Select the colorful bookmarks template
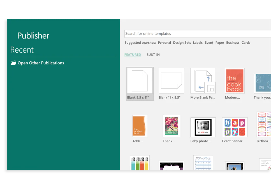Image resolution: width=278 pixels, height=189 pixels. pos(140,164)
